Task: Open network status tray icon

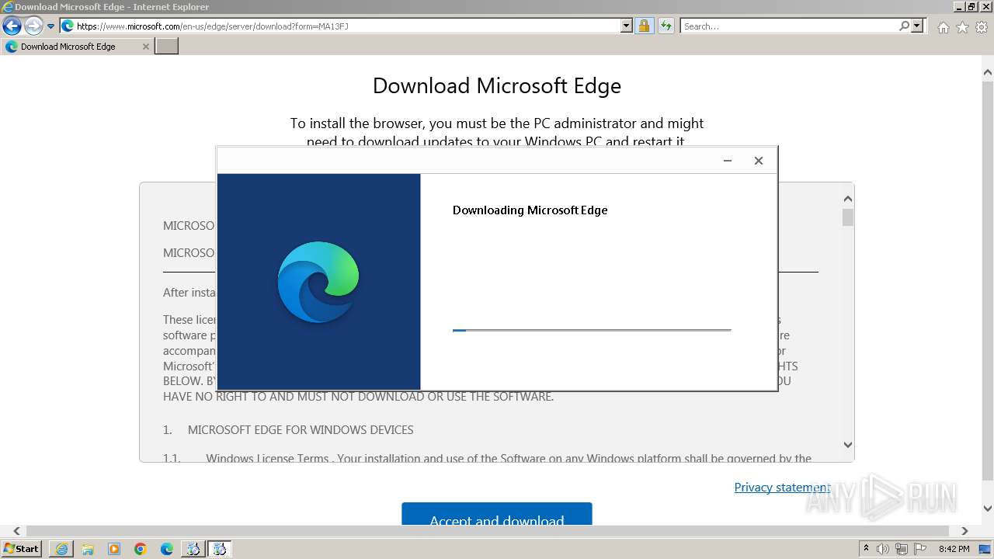Action: coord(901,549)
